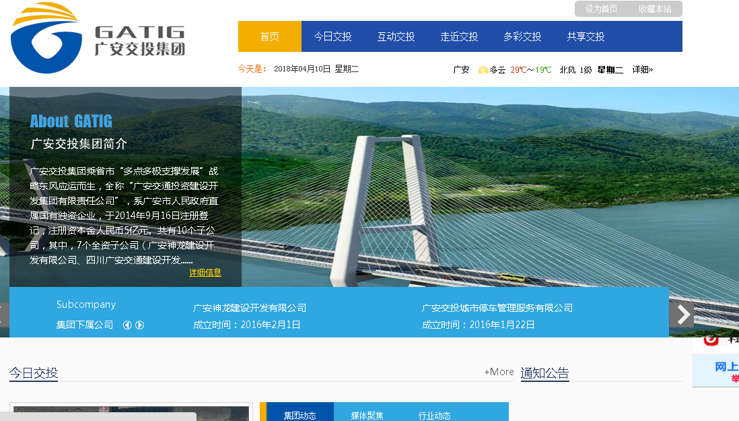Click the subcompany next arrow icon
Image resolution: width=739 pixels, height=421 pixels.
[140, 325]
